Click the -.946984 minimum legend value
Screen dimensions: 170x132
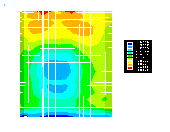[x=143, y=42]
